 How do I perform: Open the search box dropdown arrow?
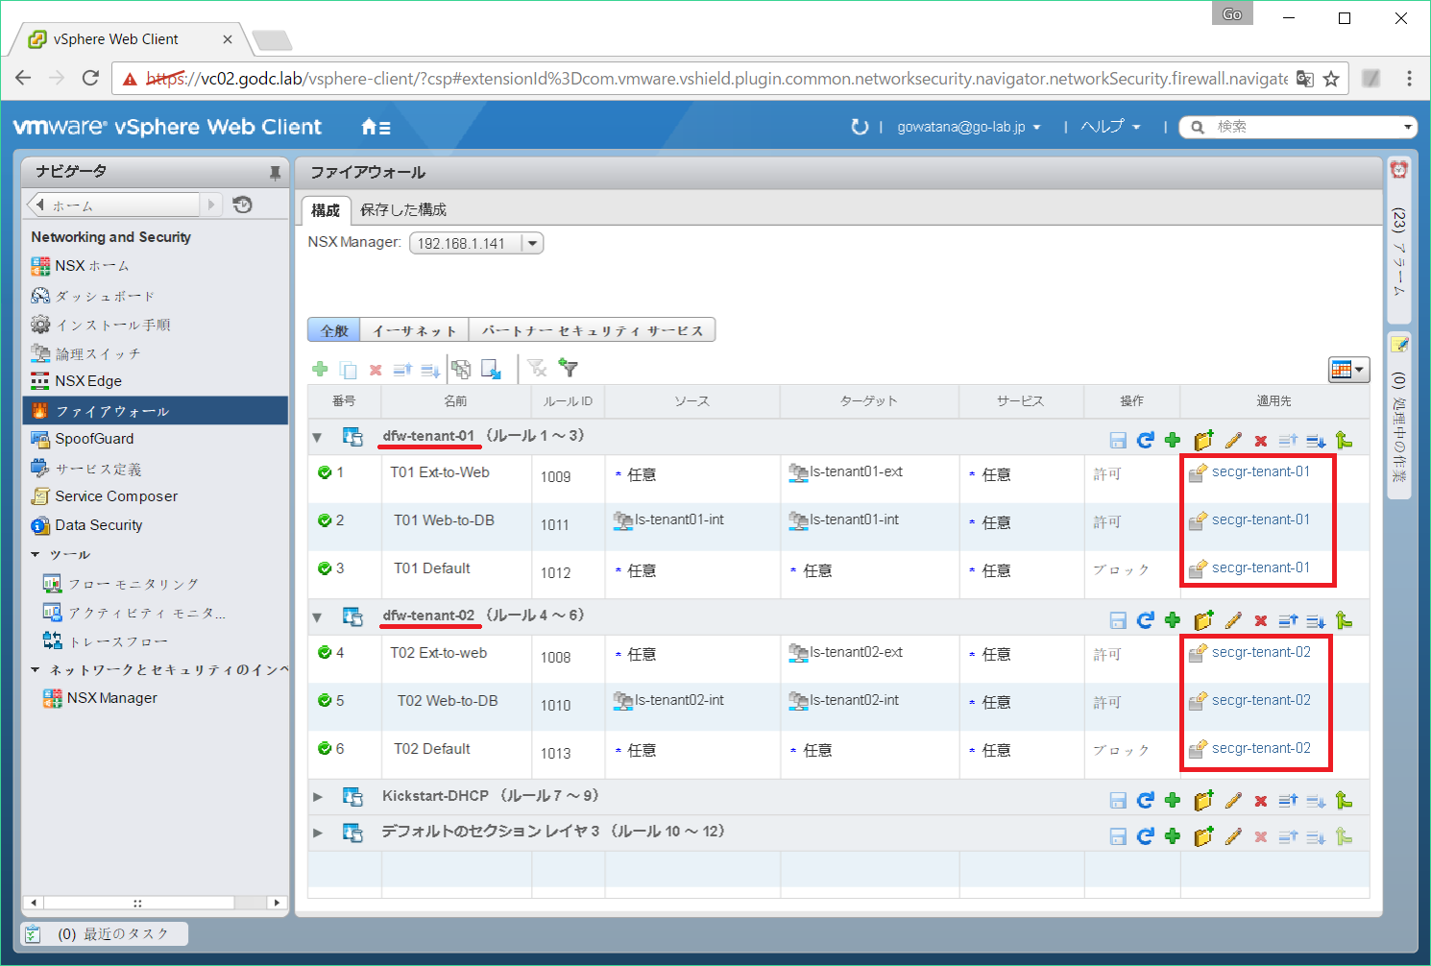(x=1408, y=127)
